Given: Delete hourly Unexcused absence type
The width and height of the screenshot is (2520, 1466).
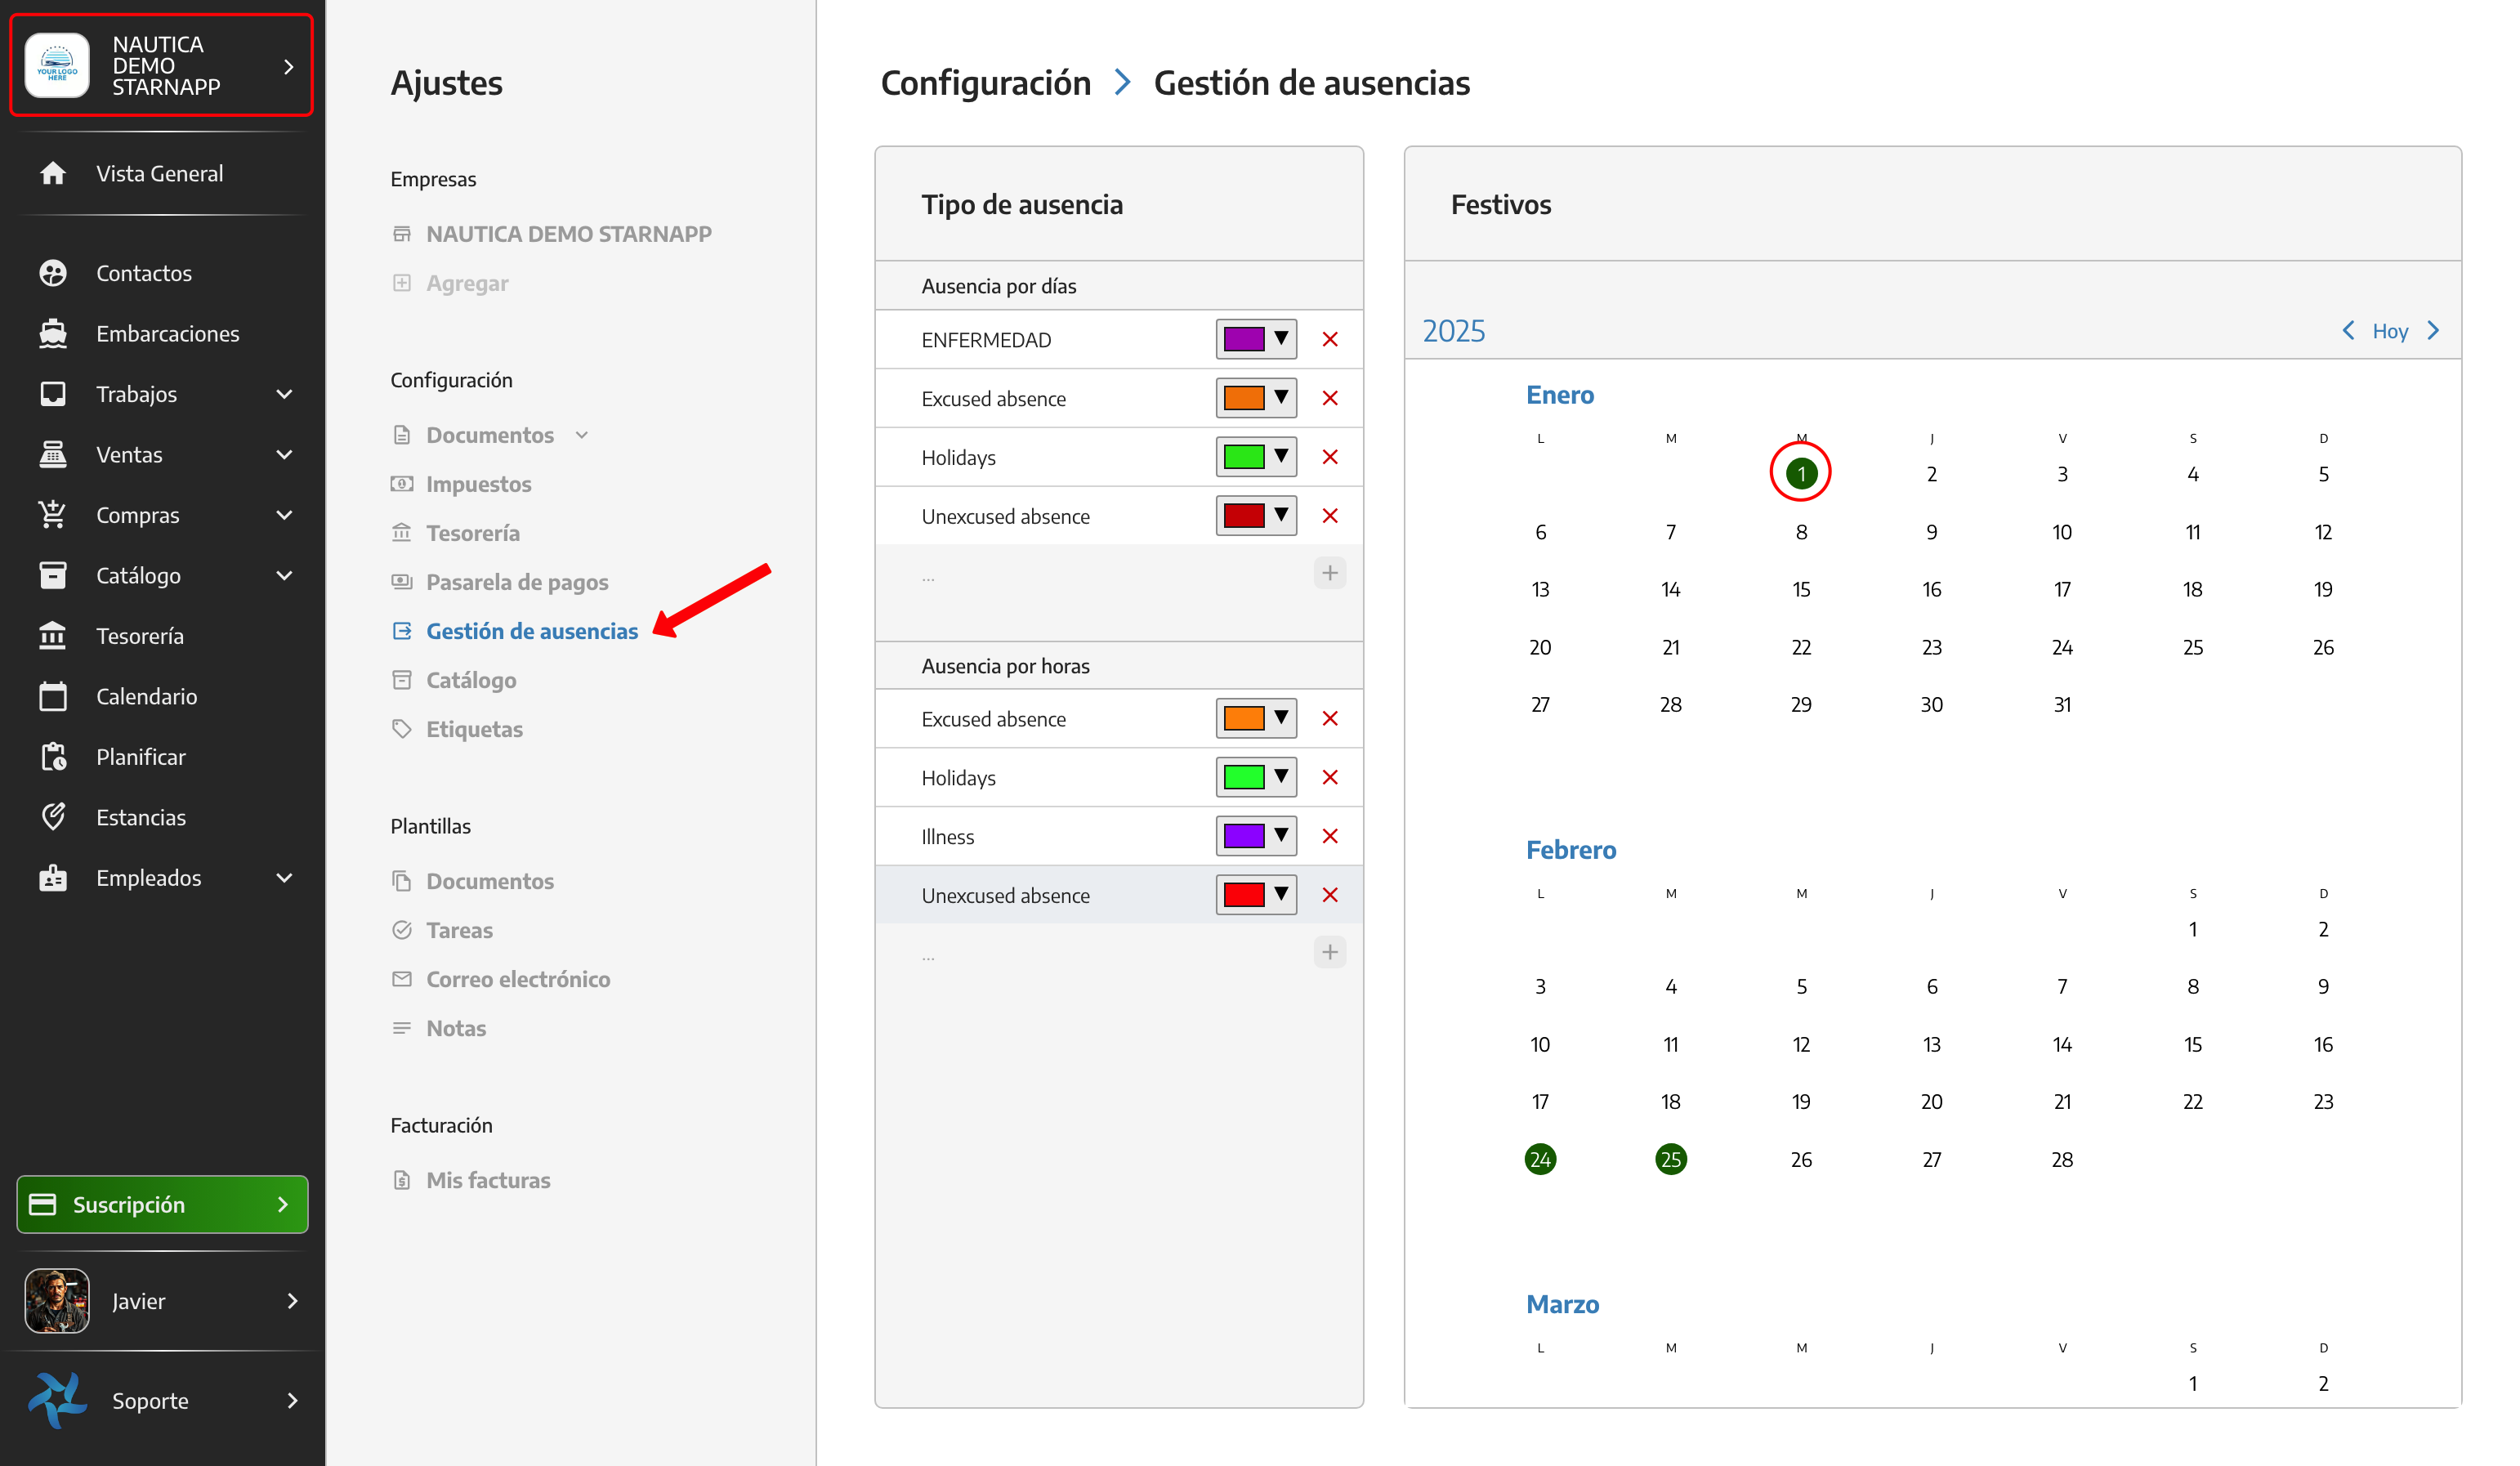Looking at the screenshot, I should click(x=1330, y=895).
